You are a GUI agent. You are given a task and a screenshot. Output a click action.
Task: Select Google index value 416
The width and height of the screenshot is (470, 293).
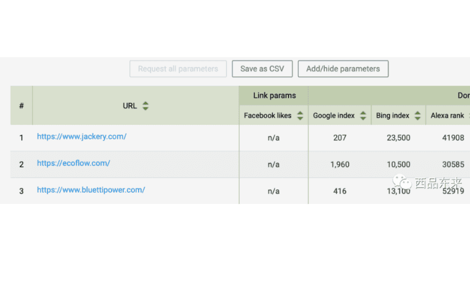click(340, 191)
